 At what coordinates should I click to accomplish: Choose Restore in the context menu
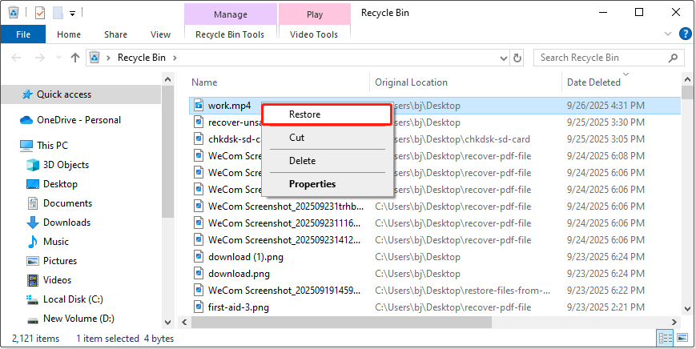click(326, 114)
